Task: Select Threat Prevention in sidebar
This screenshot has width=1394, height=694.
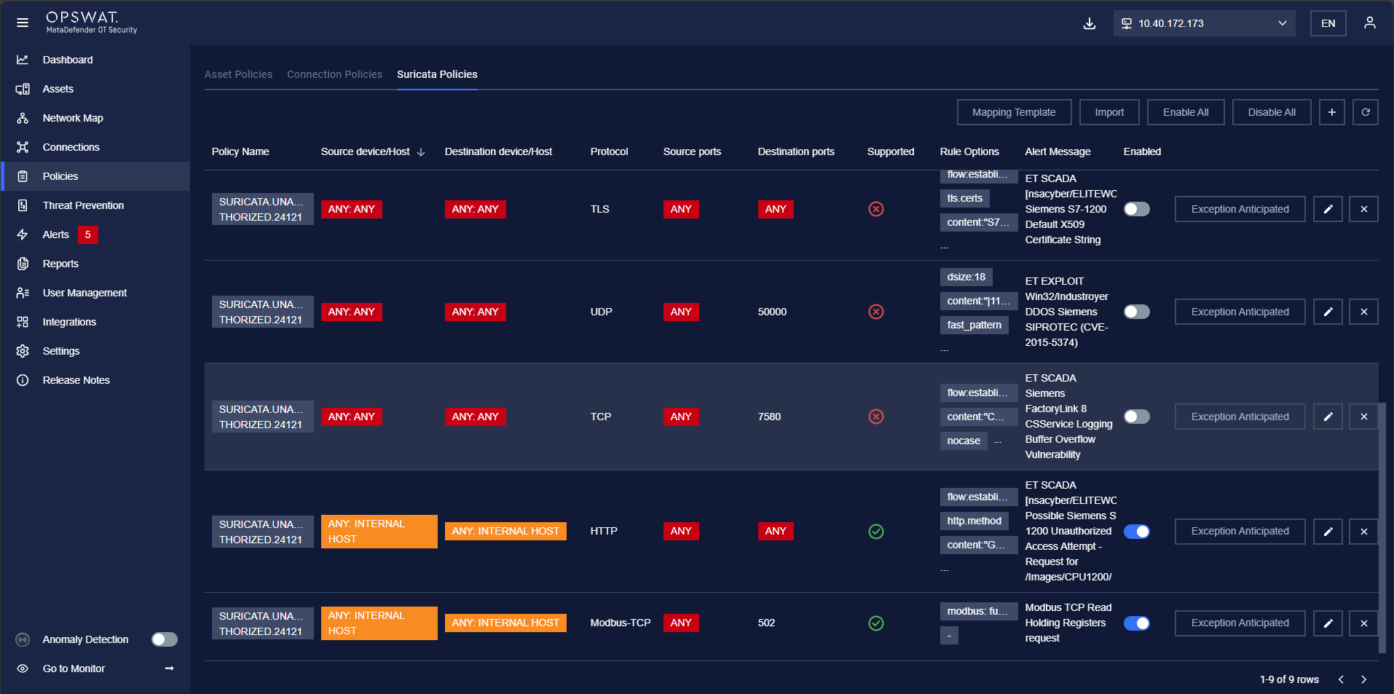Action: pyautogui.click(x=83, y=205)
